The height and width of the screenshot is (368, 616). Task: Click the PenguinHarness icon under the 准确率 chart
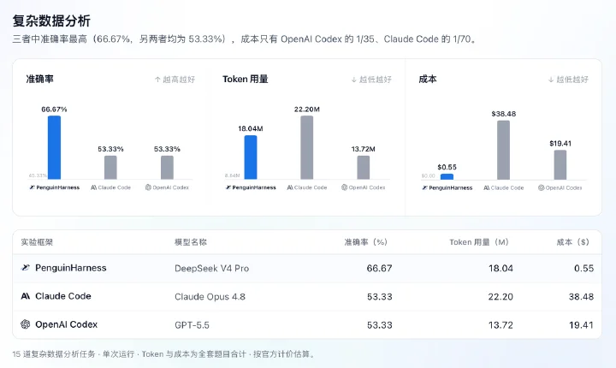33,187
